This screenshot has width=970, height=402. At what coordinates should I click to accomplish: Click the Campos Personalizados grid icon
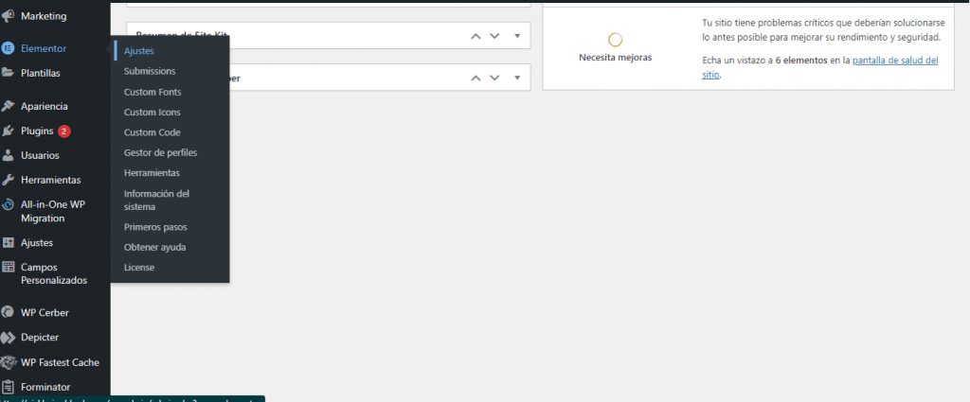coord(8,268)
